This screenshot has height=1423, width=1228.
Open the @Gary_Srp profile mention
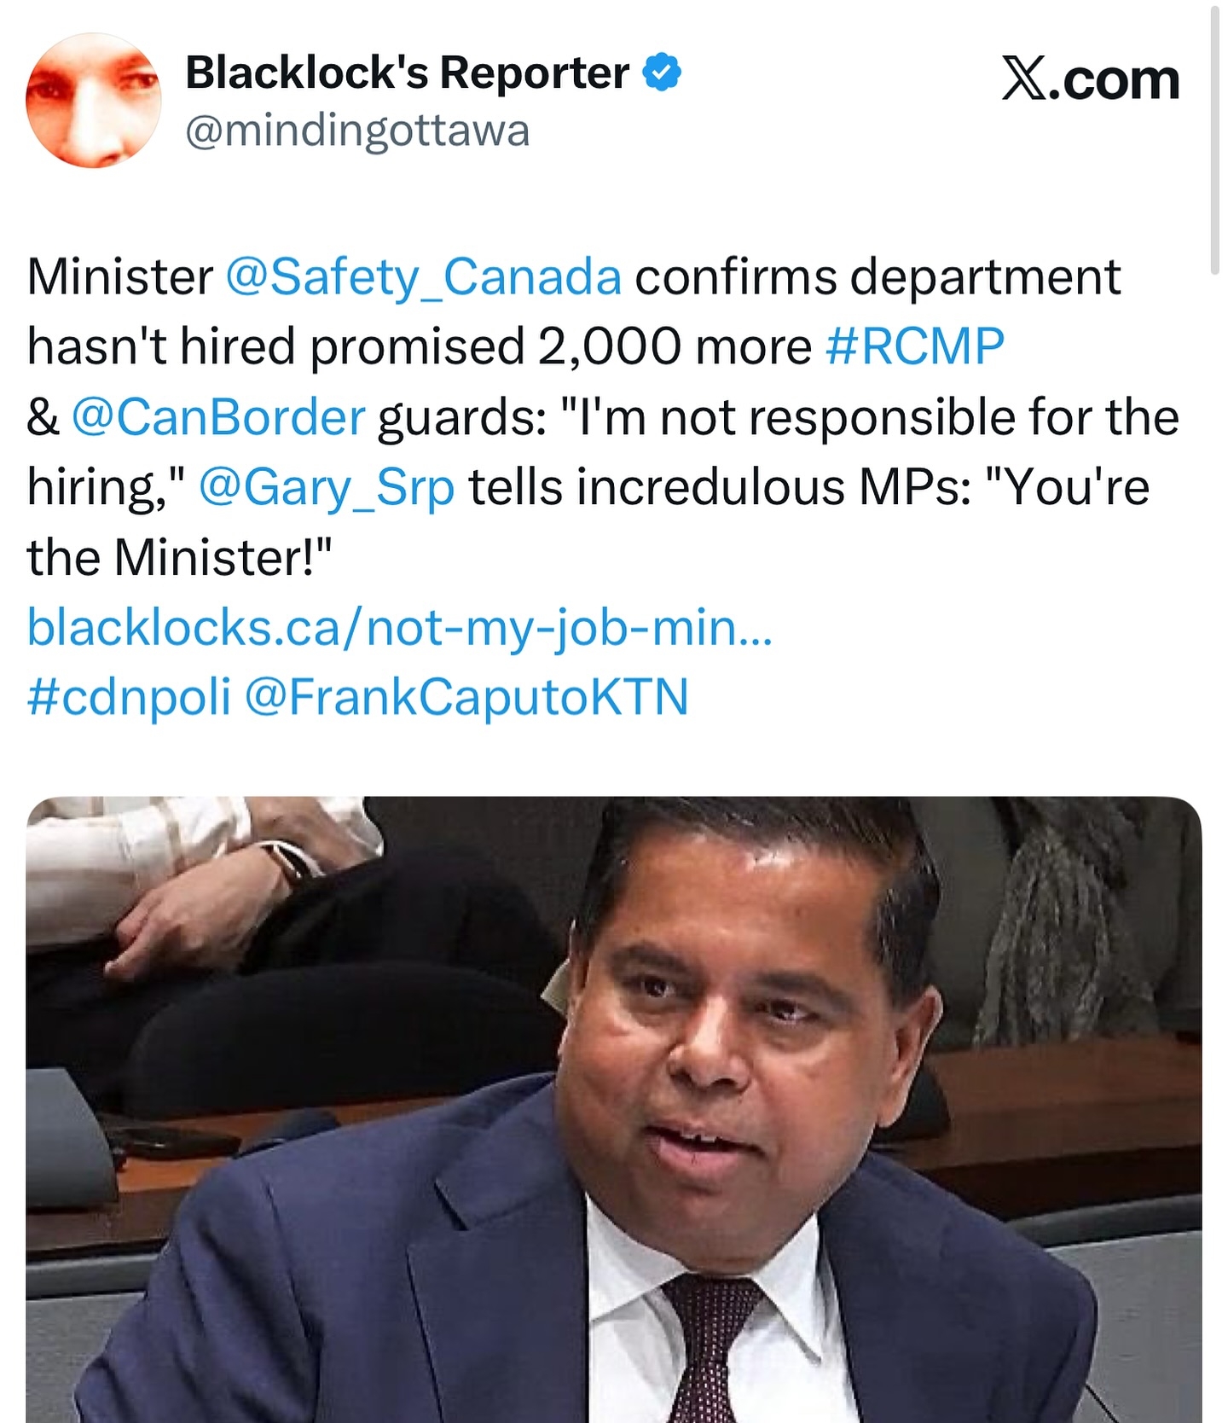(x=327, y=487)
